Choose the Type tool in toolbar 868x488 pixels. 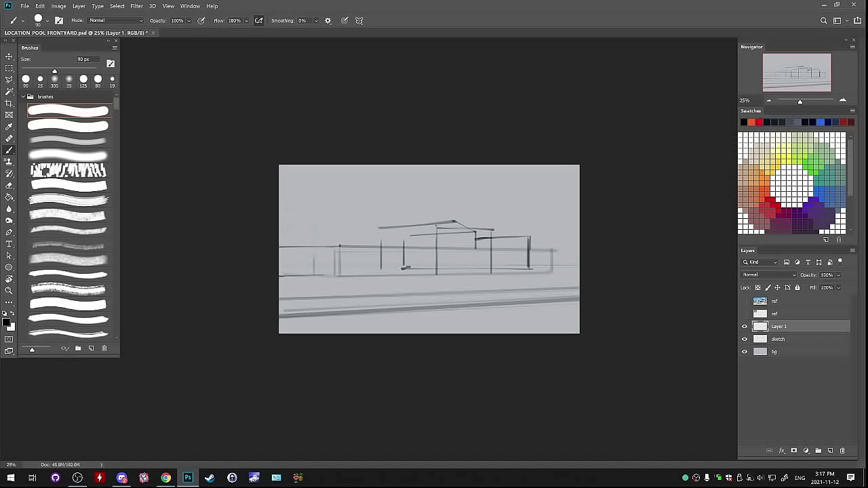[x=9, y=244]
